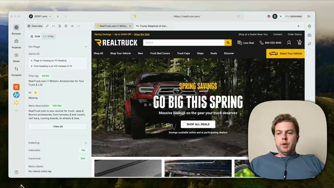Open Steps menu
Viewport: 334px width, 188px height.
pyautogui.click(x=200, y=53)
